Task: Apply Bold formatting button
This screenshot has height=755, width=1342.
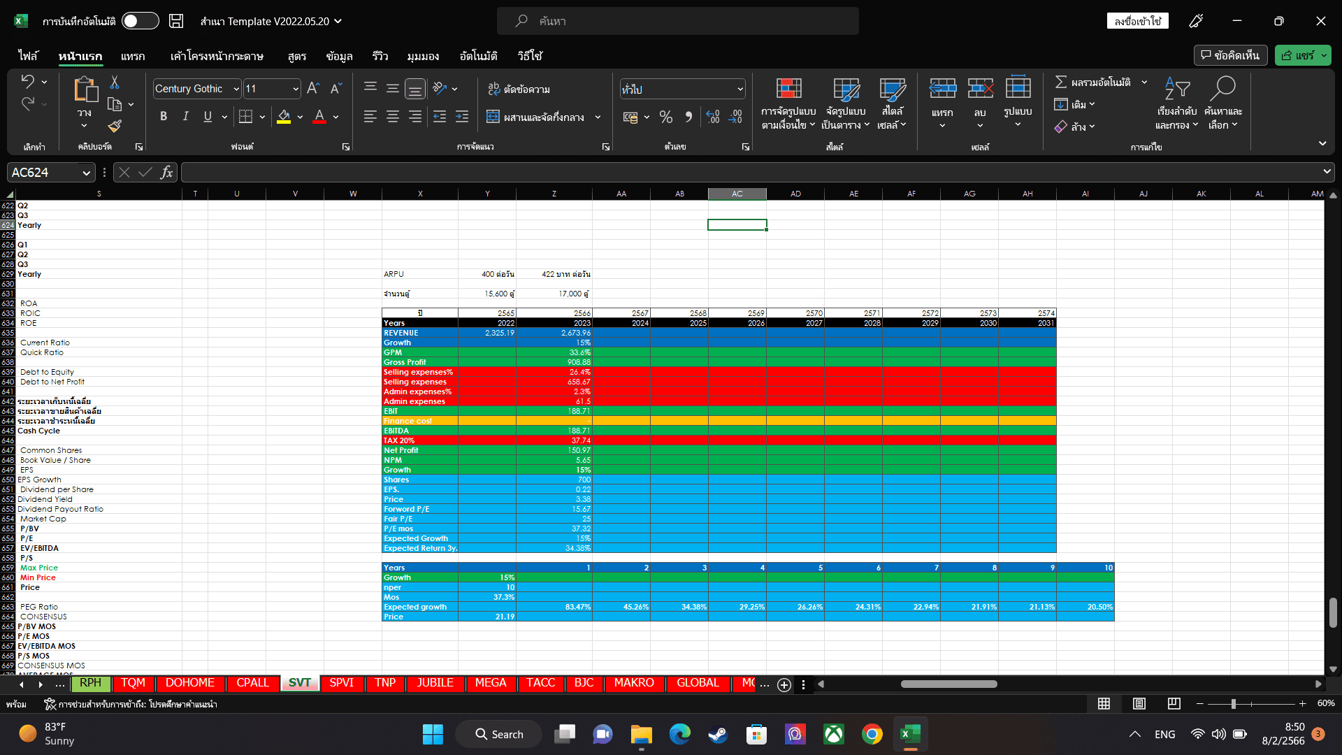Action: [163, 117]
